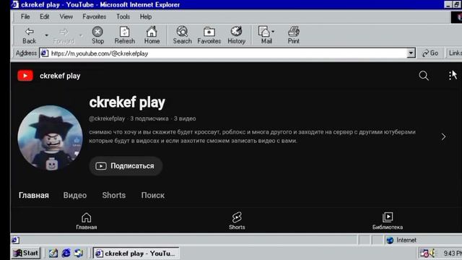Viewport: 462px width, 260px height.
Task: Click the @ckrekefplay handle text
Action: pos(107,118)
